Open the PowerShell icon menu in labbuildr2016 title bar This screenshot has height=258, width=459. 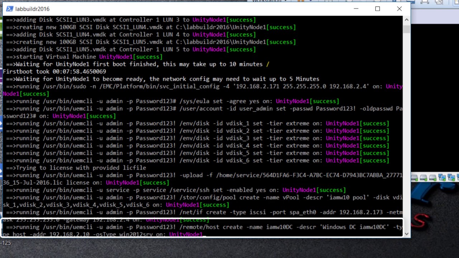[x=10, y=9]
